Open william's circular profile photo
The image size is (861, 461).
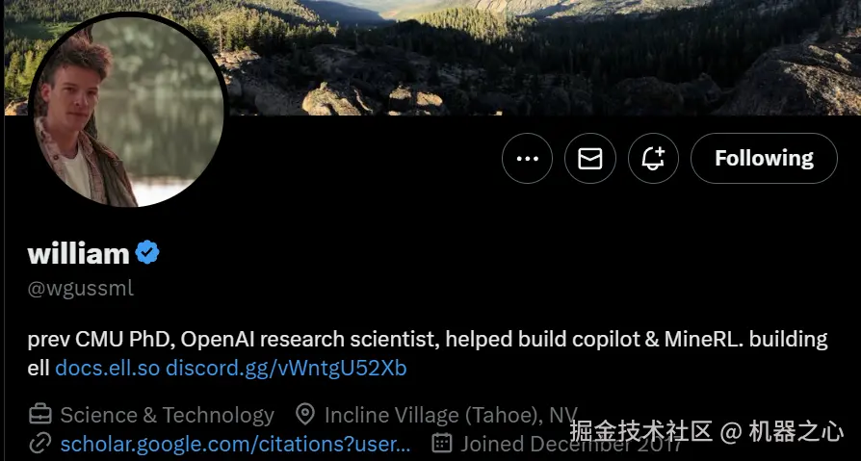click(x=127, y=111)
